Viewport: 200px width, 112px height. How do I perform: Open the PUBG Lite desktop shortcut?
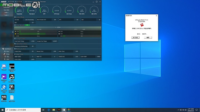pyautogui.click(x=4, y=98)
